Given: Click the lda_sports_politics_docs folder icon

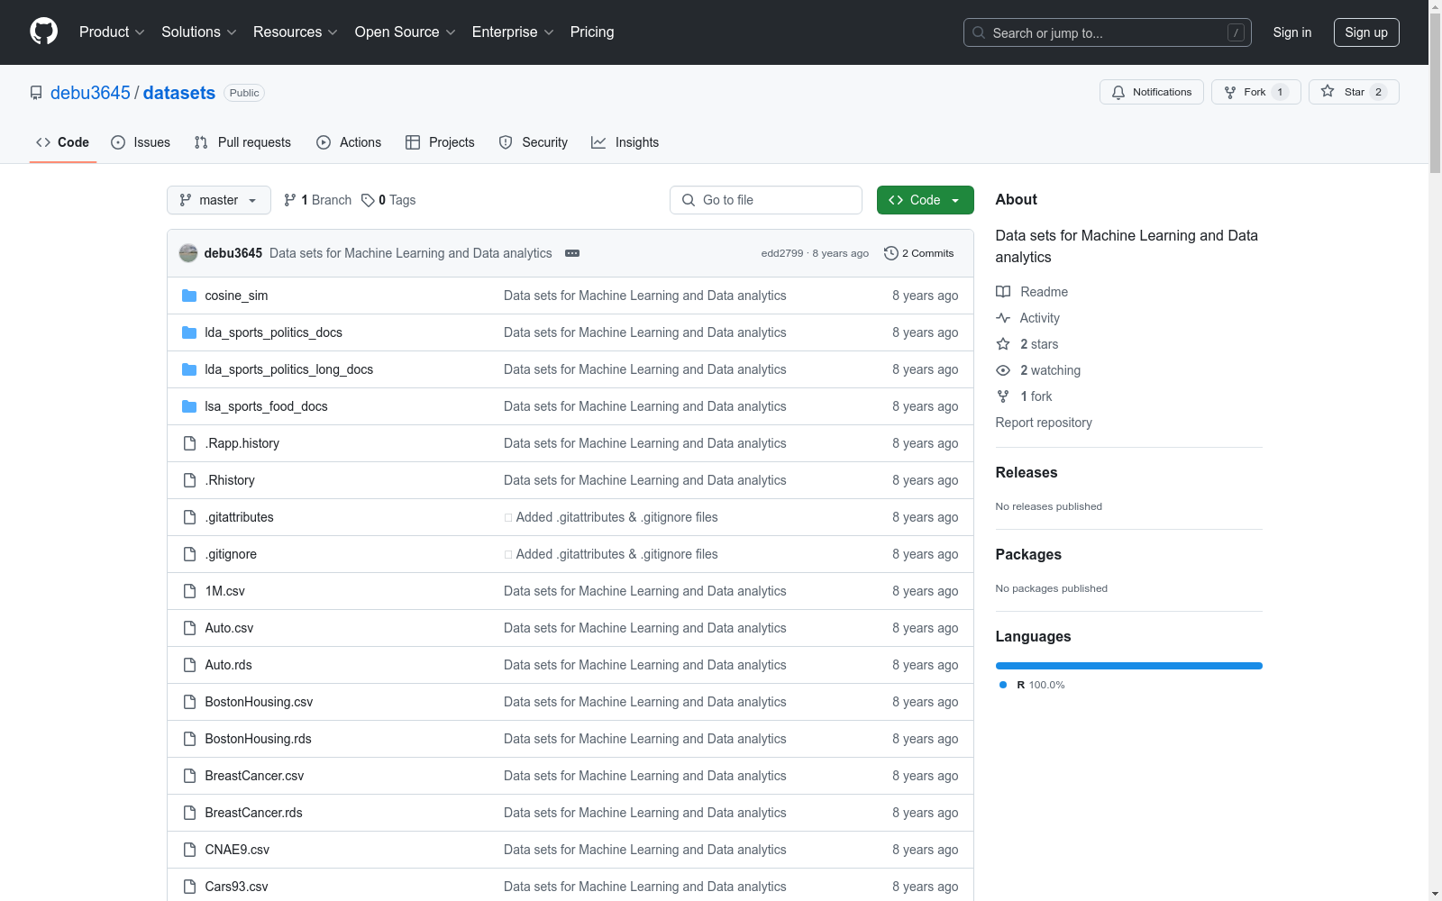Looking at the screenshot, I should point(189,332).
